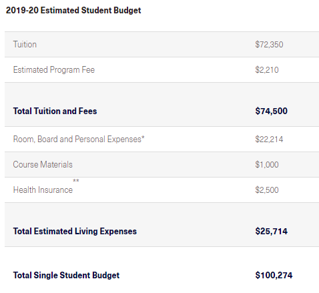
Task: Click the $25,714 living expenses amount
Action: click(272, 231)
